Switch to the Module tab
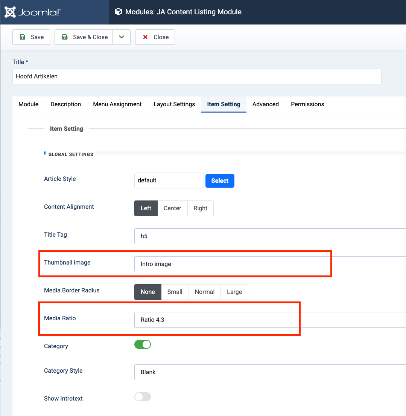406x416 pixels. [x=29, y=104]
